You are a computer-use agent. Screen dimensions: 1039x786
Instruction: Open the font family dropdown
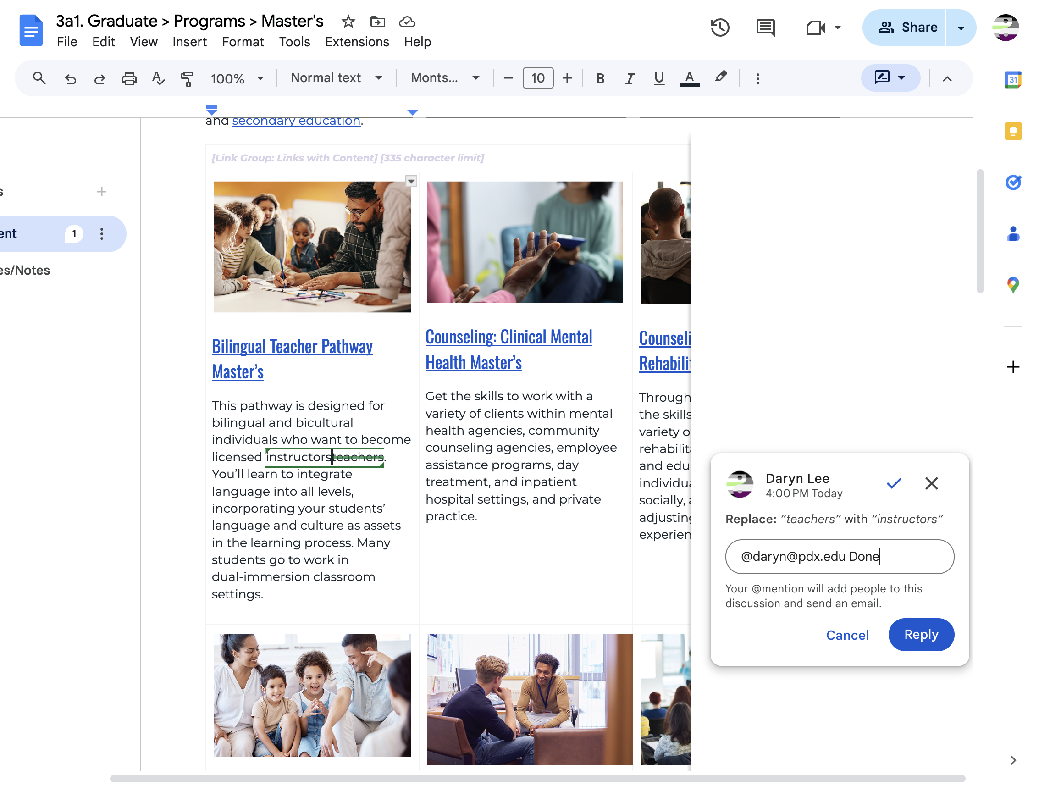point(445,78)
